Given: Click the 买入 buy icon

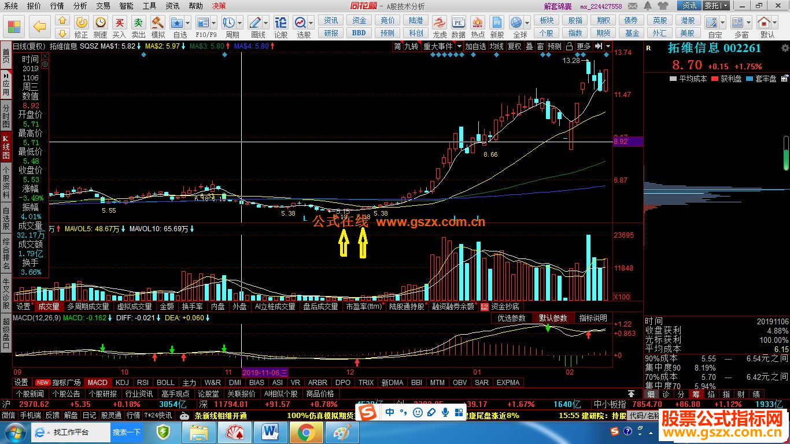Looking at the screenshot, I should [x=119, y=22].
